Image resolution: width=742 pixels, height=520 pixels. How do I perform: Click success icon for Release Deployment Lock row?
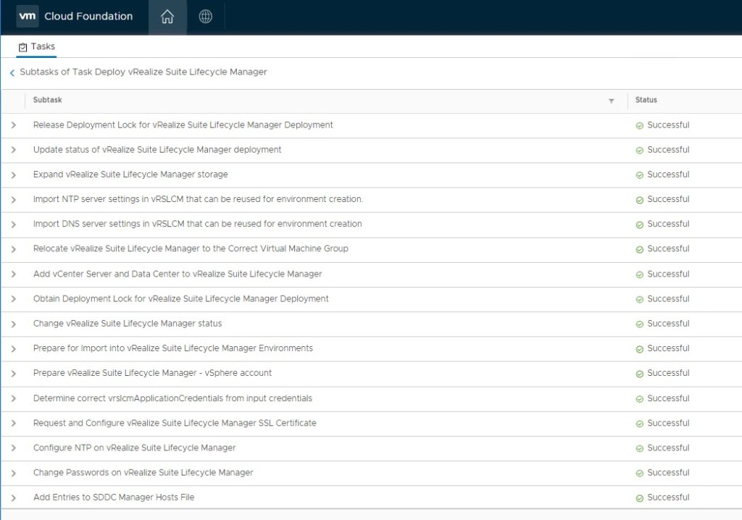[x=640, y=125]
